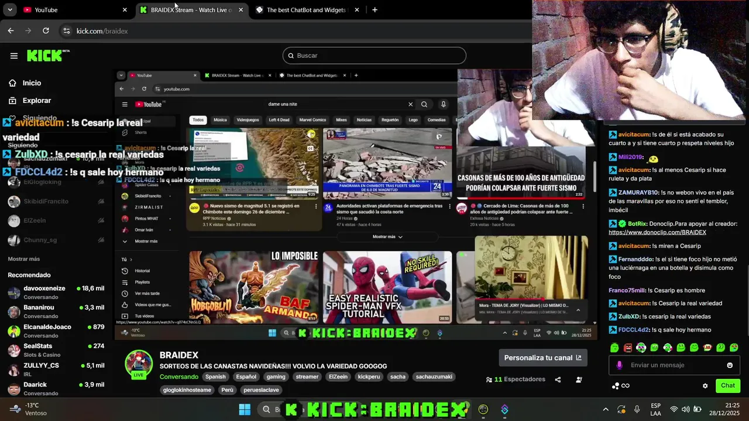Screen dimensions: 749x421
Task: Click the Conversando category link
Action: pos(179,377)
